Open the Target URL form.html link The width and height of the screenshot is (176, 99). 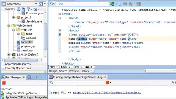107,93
